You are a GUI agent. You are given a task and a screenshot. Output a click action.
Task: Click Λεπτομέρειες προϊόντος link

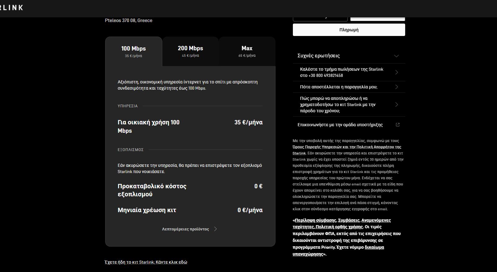click(186, 229)
